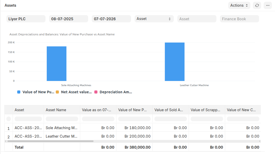Click the Asset filter text box
Image resolution: width=275 pixels, height=154 pixels.
pyautogui.click(x=197, y=19)
